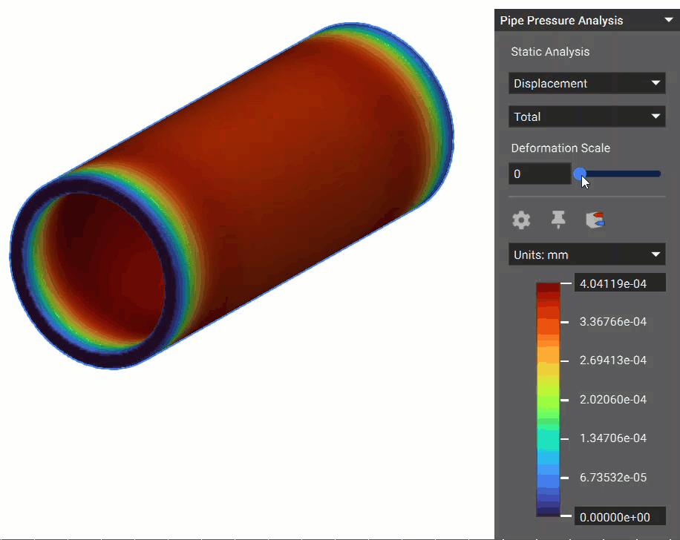Click the Deformation Scale slider handle
680x540 pixels.
580,174
